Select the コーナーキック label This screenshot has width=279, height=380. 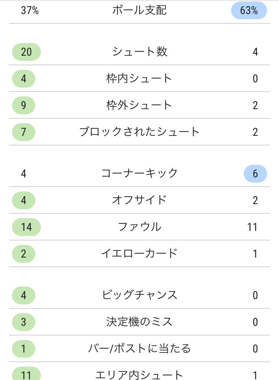click(x=139, y=174)
